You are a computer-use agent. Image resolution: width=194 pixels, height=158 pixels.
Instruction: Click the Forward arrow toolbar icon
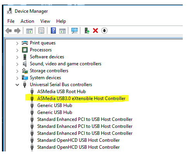pyautogui.click(x=17, y=31)
